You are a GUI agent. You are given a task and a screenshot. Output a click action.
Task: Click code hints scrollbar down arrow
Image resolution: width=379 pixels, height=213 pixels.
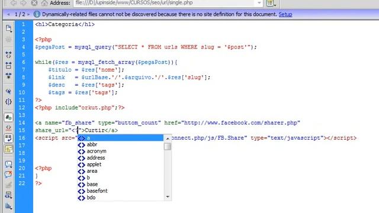pos(168,197)
